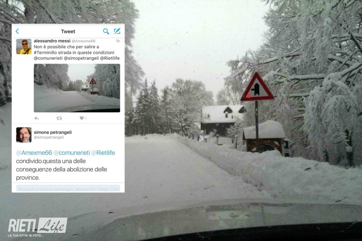Retweet alessandro messi's tweet

click(x=59, y=118)
